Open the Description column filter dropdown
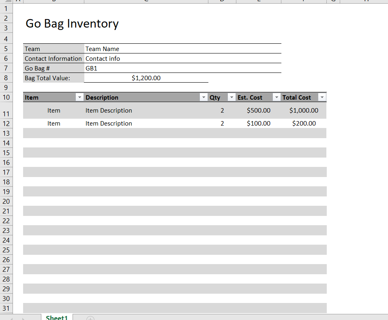The height and width of the screenshot is (320, 388). point(204,97)
